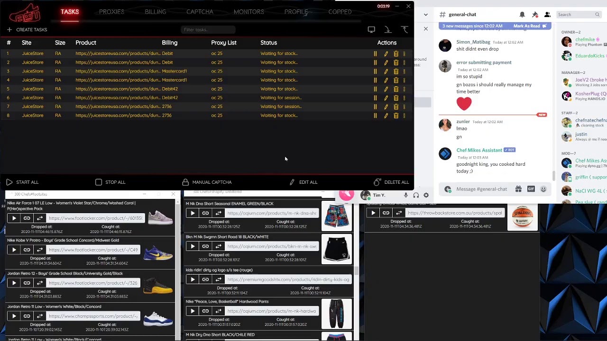Play the throwbackstore Spalding basketball entry
The image size is (607, 341).
coord(373,213)
